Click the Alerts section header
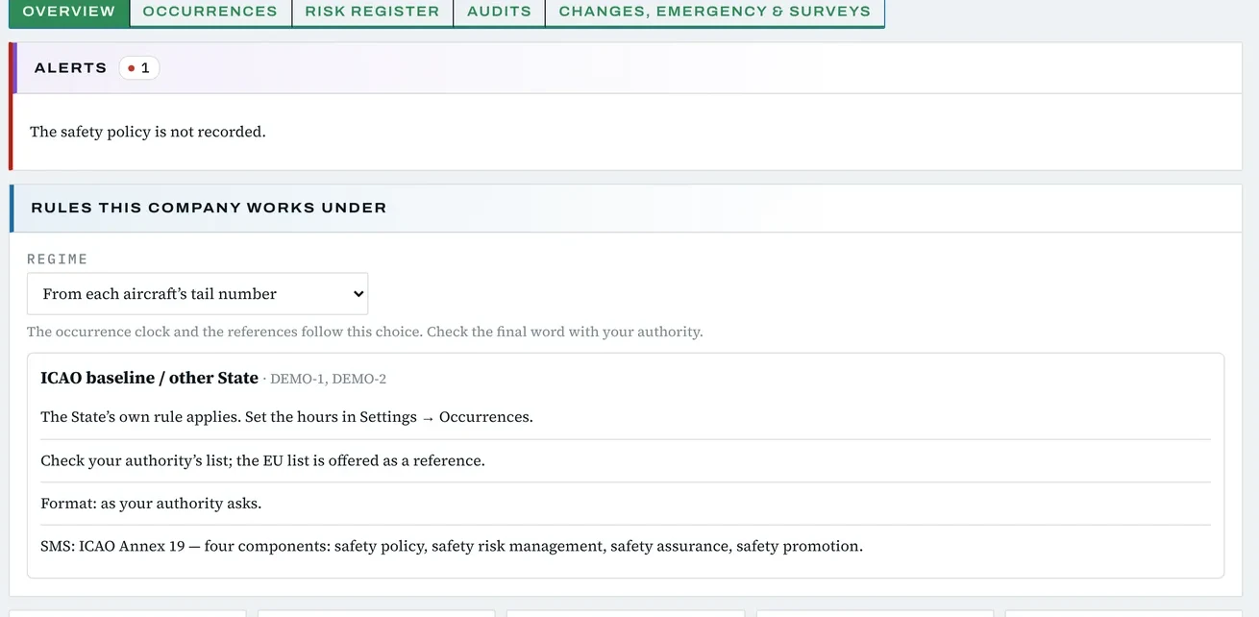 (626, 68)
